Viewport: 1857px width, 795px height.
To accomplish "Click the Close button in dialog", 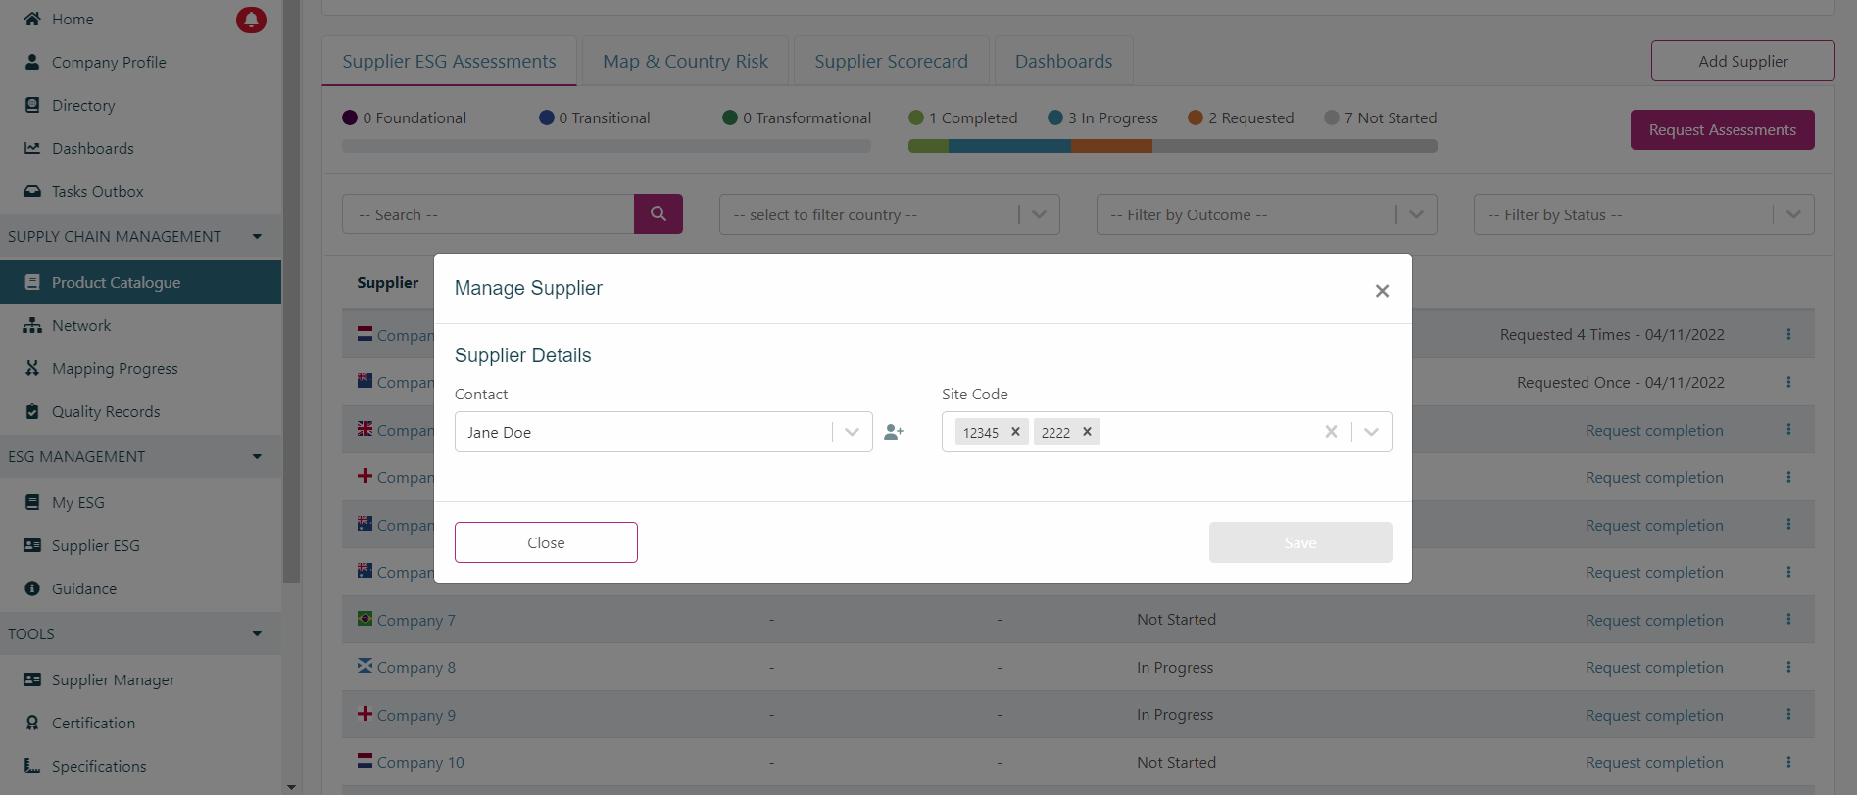I will coord(546,542).
